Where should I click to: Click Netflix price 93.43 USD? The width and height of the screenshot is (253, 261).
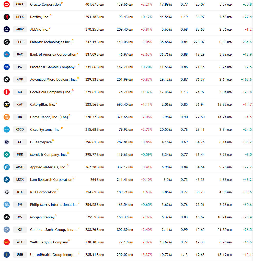[x=126, y=17]
